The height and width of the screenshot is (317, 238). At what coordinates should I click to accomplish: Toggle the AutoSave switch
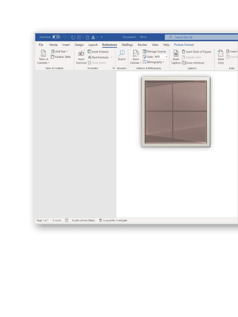[56, 37]
